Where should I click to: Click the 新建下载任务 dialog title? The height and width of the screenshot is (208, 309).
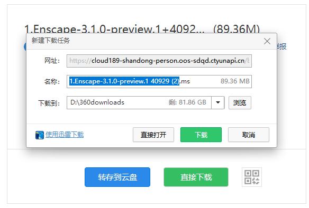51,41
